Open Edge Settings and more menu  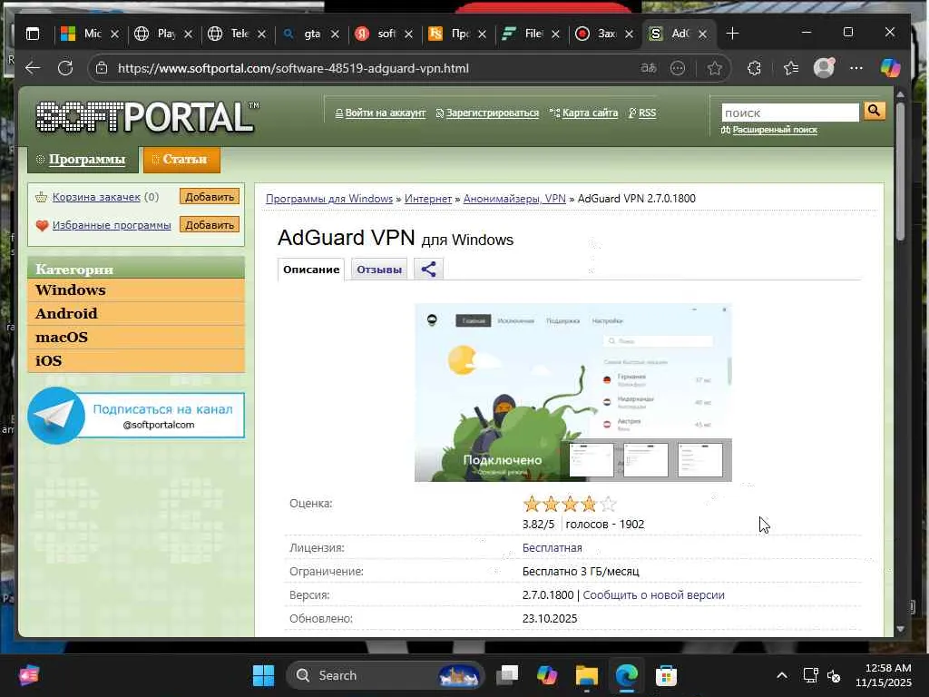click(856, 68)
